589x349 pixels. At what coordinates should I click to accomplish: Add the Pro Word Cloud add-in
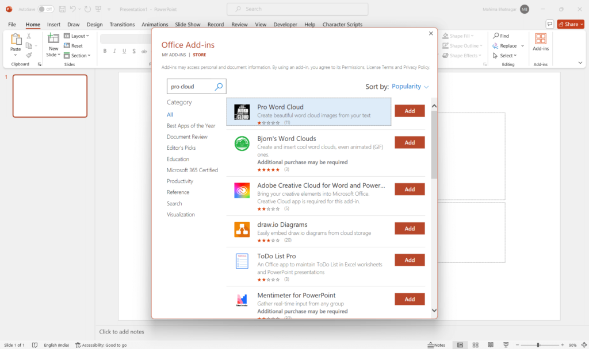click(410, 110)
